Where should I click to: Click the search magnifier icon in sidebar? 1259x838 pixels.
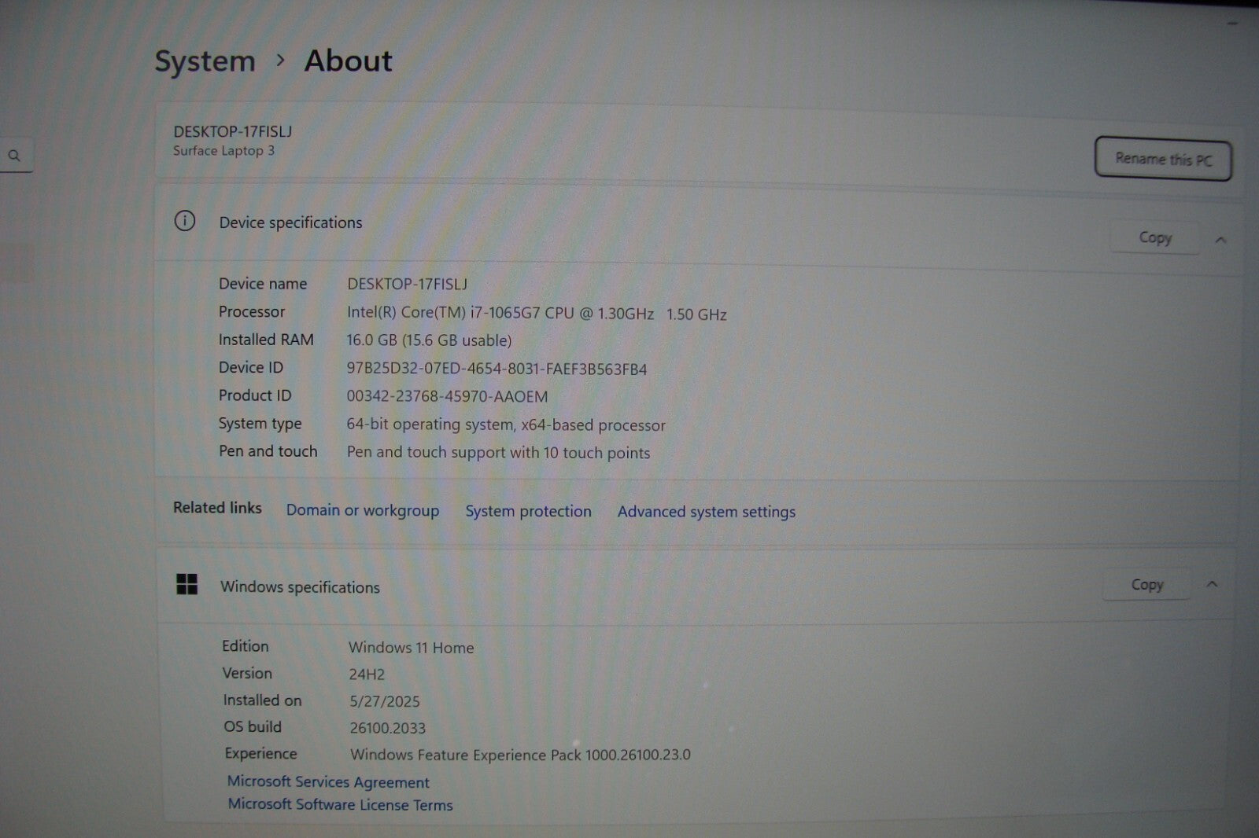14,156
